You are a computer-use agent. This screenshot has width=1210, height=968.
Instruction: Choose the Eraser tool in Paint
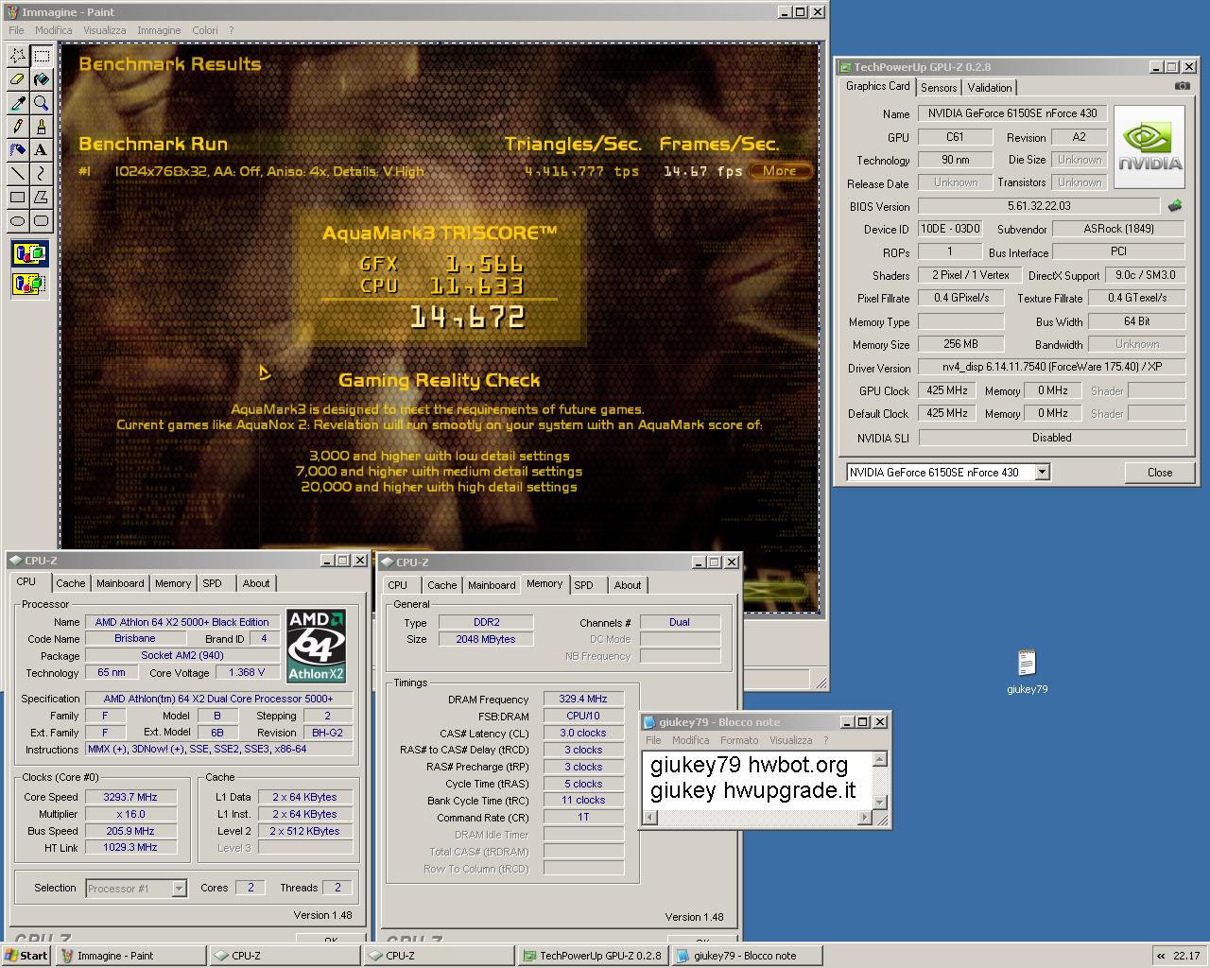click(x=18, y=79)
